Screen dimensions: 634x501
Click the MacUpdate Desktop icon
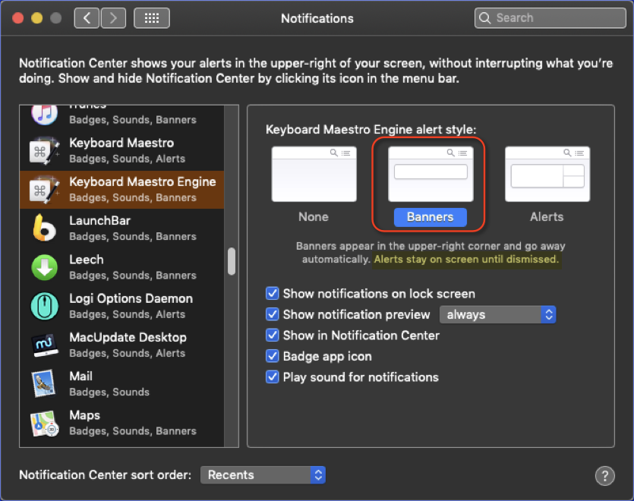pyautogui.click(x=45, y=345)
